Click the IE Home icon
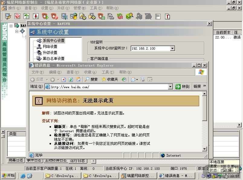The height and width of the screenshot is (180, 243). [x=78, y=79]
